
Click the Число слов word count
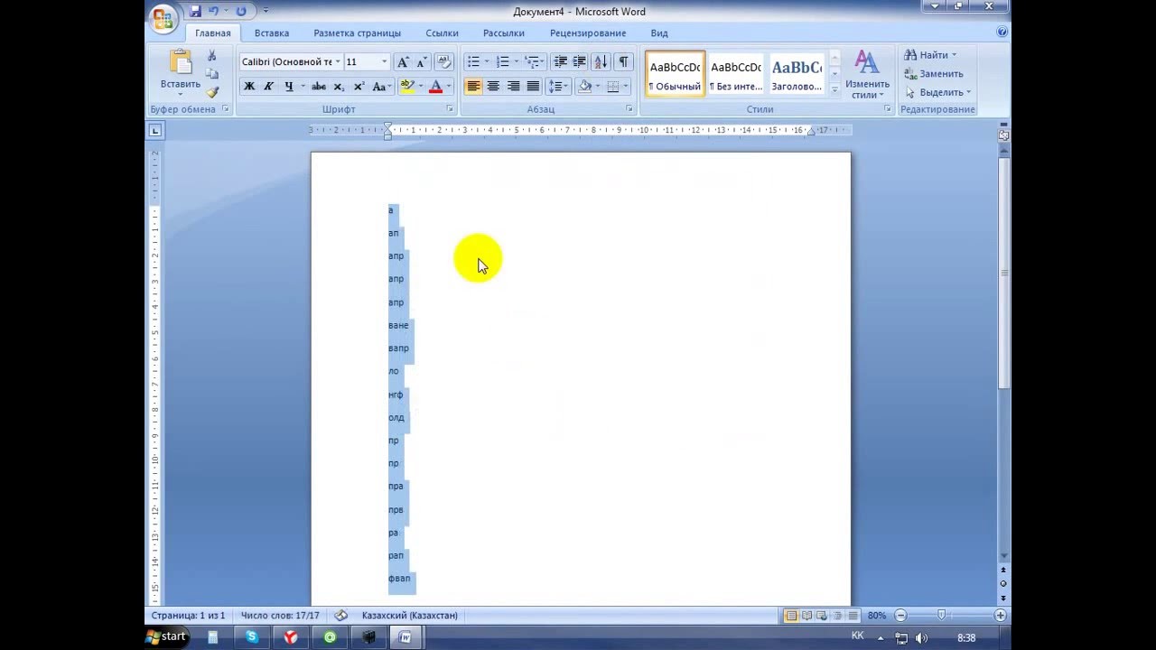pyautogui.click(x=280, y=616)
